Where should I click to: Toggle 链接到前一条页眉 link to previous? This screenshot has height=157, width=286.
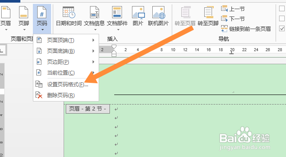tap(246, 29)
